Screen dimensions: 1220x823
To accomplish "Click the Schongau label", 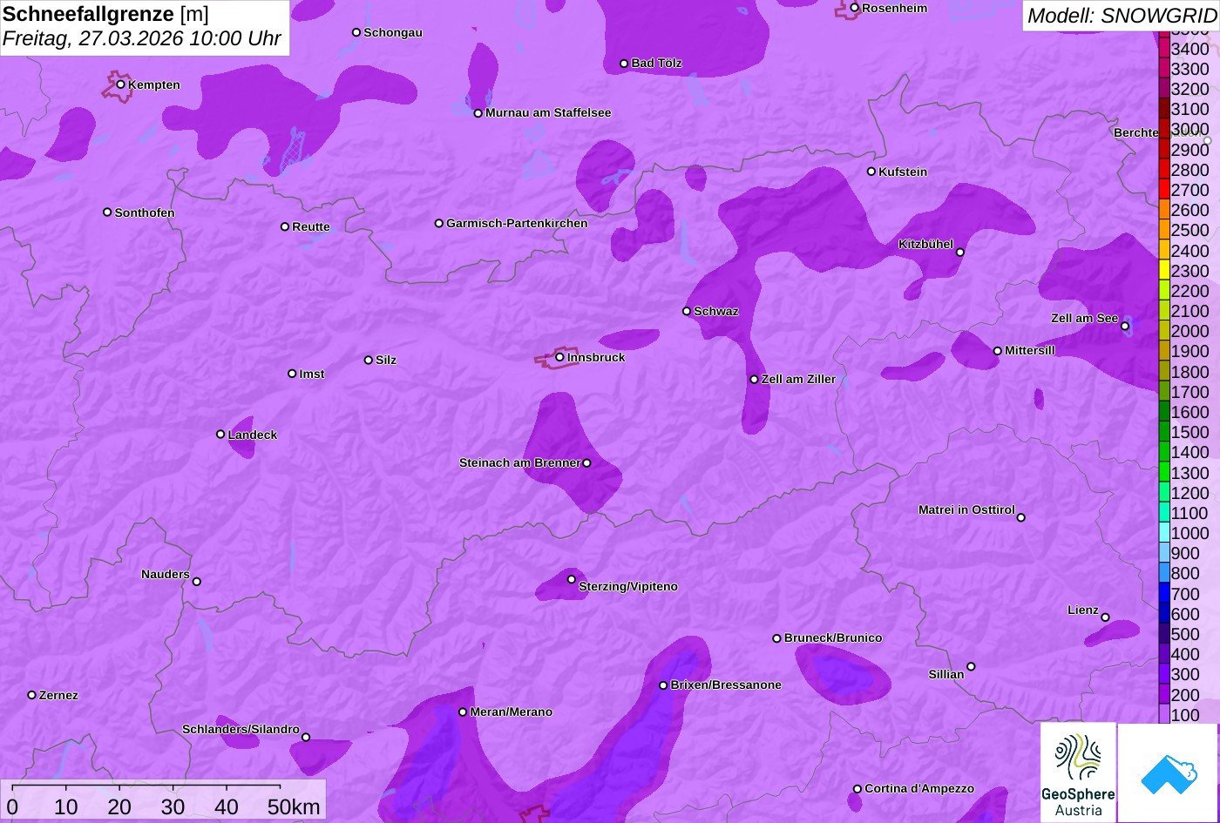I will click(x=393, y=32).
